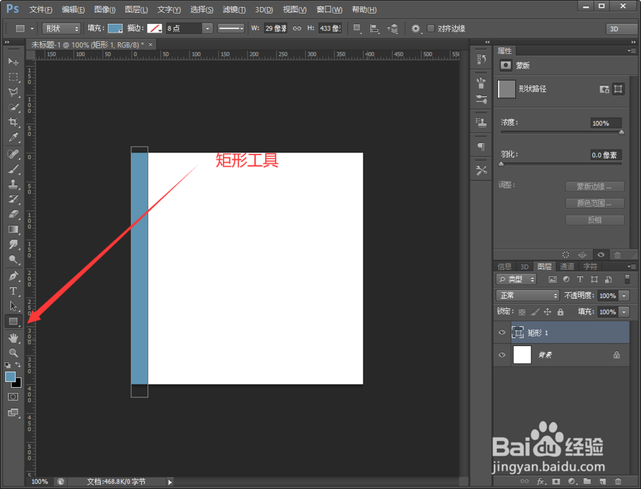
Task: Open the 窗口 menu
Action: (x=329, y=10)
